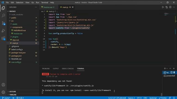
Task: Open vue.config.js in the explorer
Action: [23, 62]
